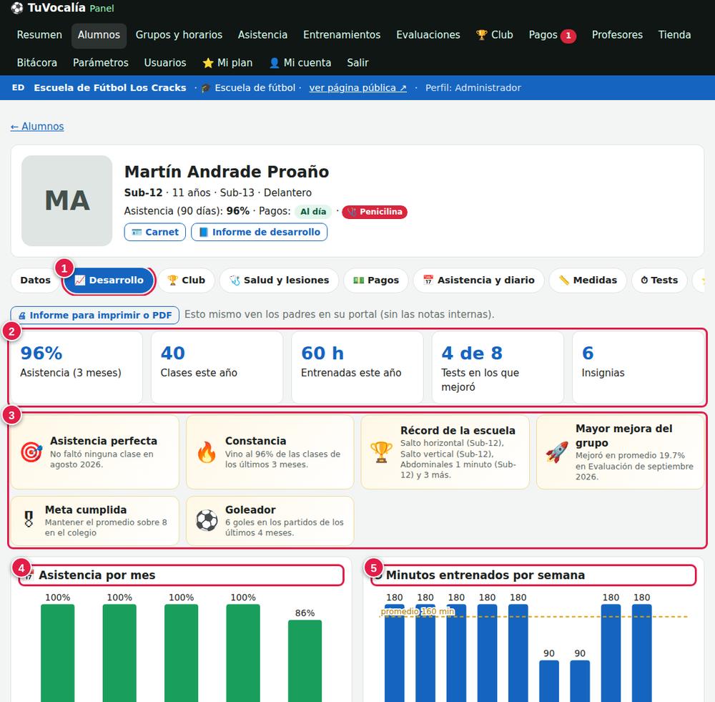This screenshot has width=715, height=702.
Task: Click the trophy icon beside Club in top navigation
Action: pos(481,35)
